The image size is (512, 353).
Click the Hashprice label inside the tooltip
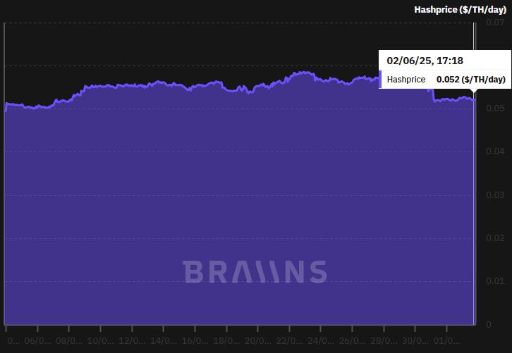coord(406,80)
